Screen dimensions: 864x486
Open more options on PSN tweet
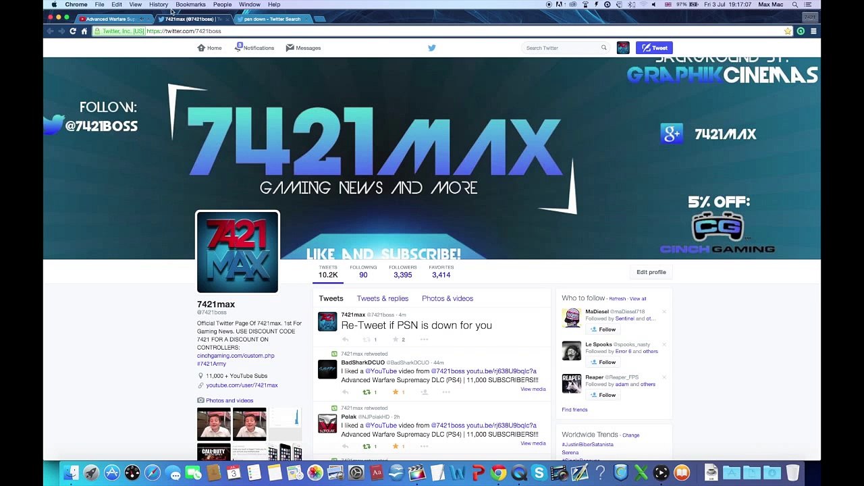point(425,340)
